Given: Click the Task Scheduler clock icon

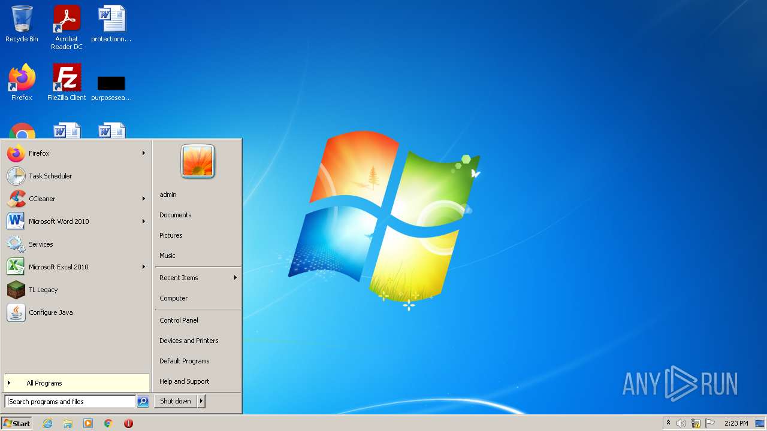Looking at the screenshot, I should 16,176.
